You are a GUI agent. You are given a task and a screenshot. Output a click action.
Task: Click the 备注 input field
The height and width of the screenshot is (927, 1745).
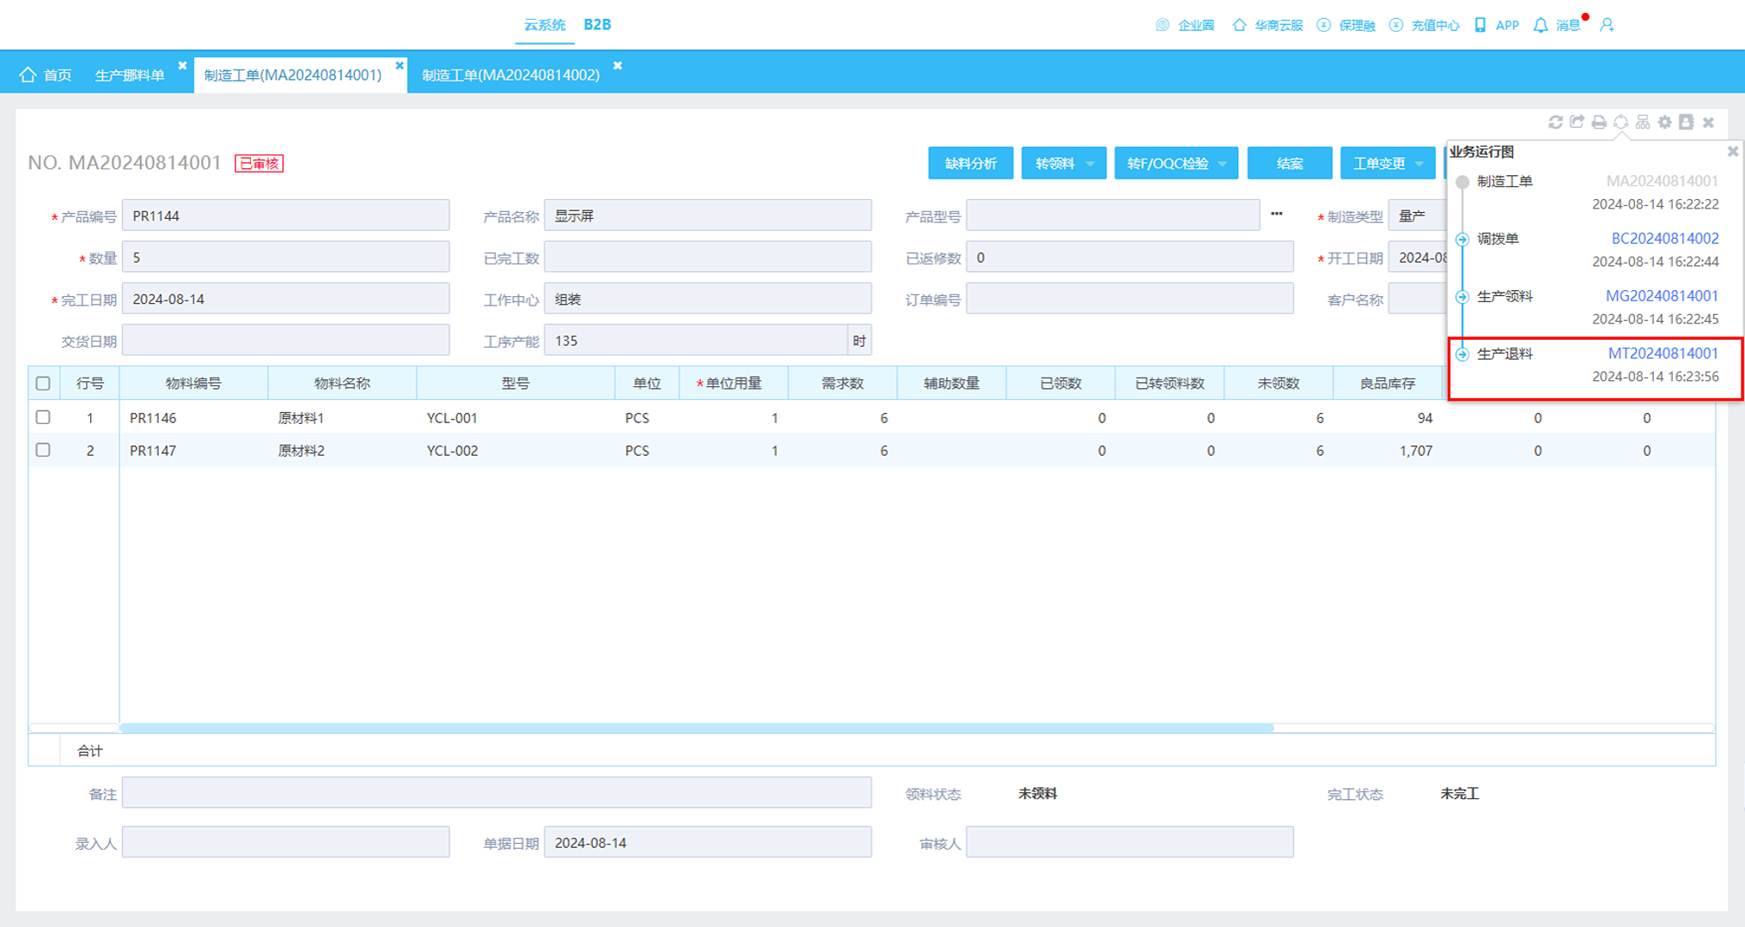497,792
